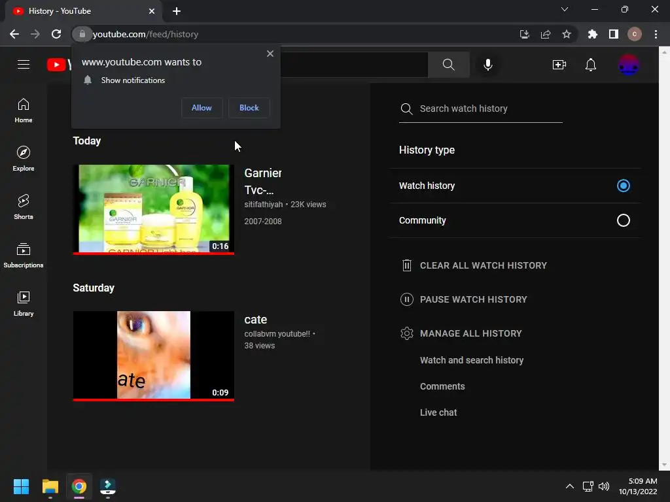This screenshot has height=502, width=670.
Task: Close the History - YouTube tab
Action: point(152,11)
